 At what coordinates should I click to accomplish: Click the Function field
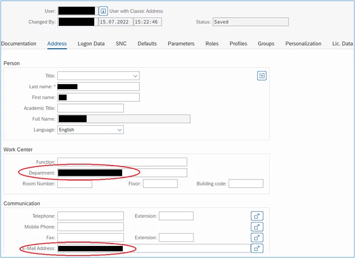coord(122,162)
